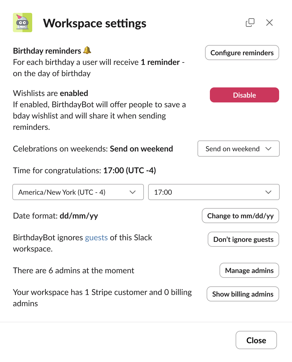
Task: Close the settings dialog via X icon
Action: pos(269,23)
